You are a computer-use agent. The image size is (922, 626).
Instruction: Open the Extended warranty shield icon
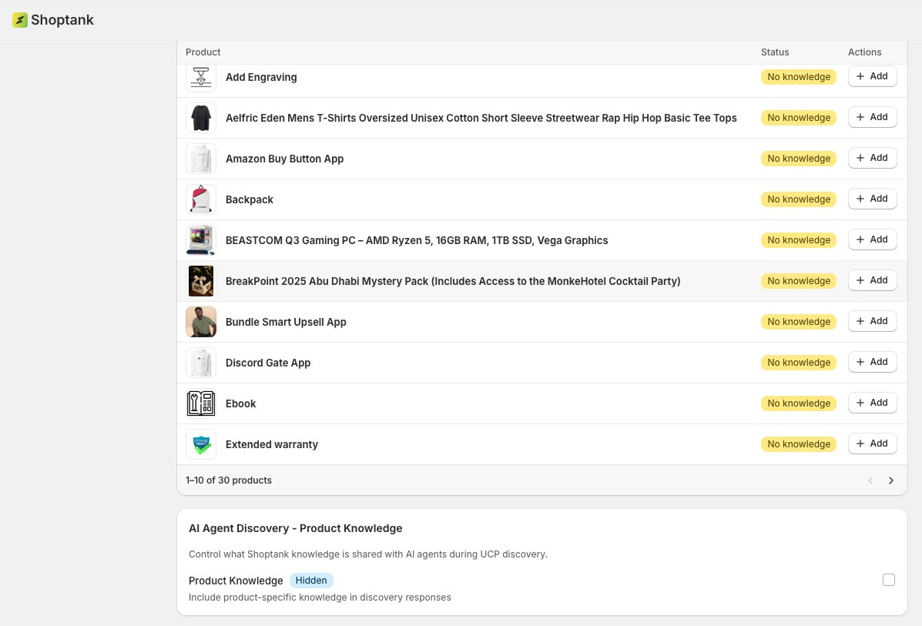point(201,445)
